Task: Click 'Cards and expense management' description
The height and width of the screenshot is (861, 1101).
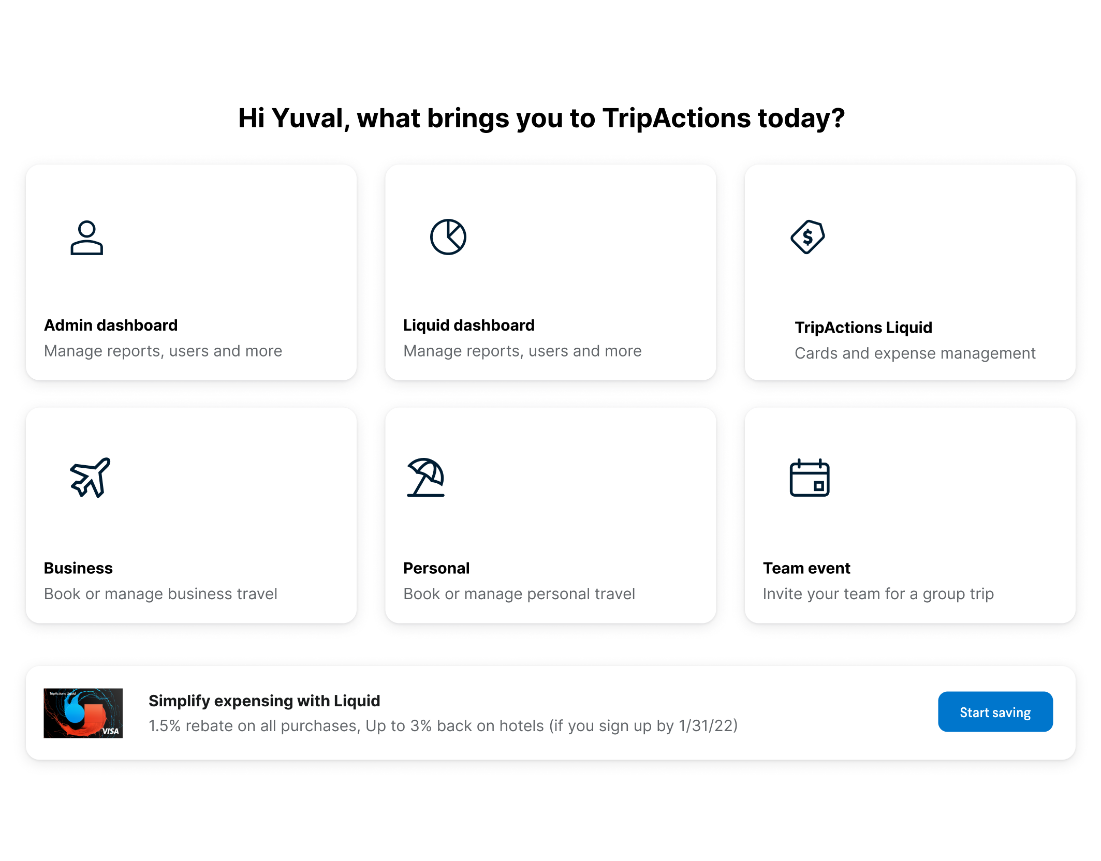Action: [x=915, y=353]
